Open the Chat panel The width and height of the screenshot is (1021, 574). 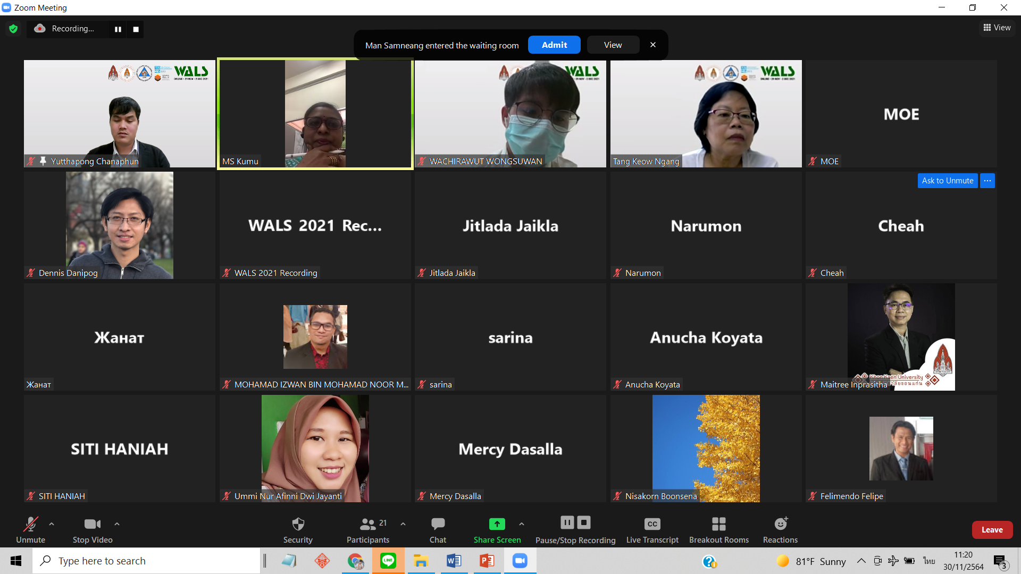[x=438, y=525]
